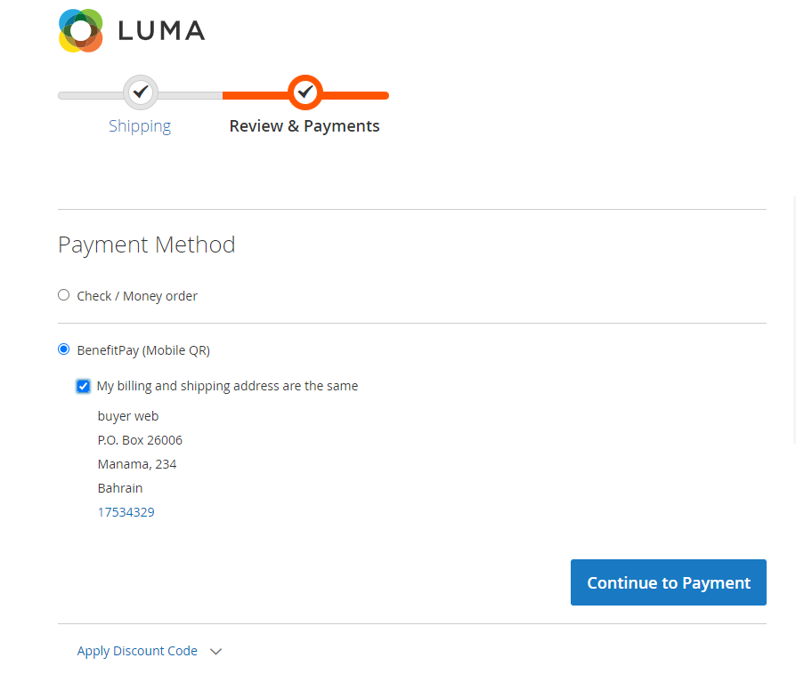Screen dimensions: 796x690
Task: Click the LUMA wordmark text
Action: (x=161, y=31)
